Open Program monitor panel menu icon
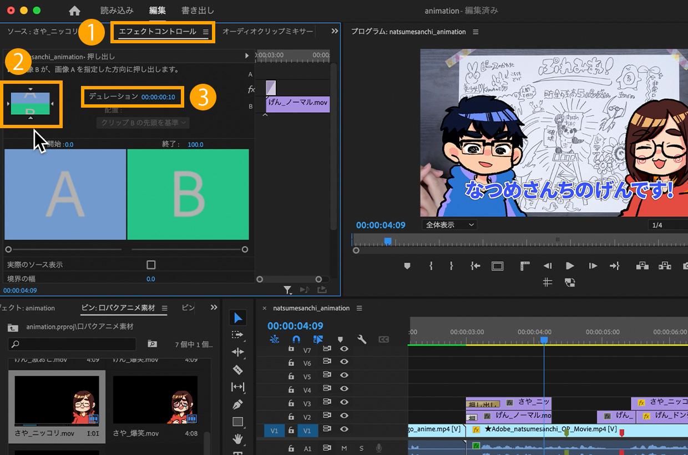 pyautogui.click(x=475, y=32)
